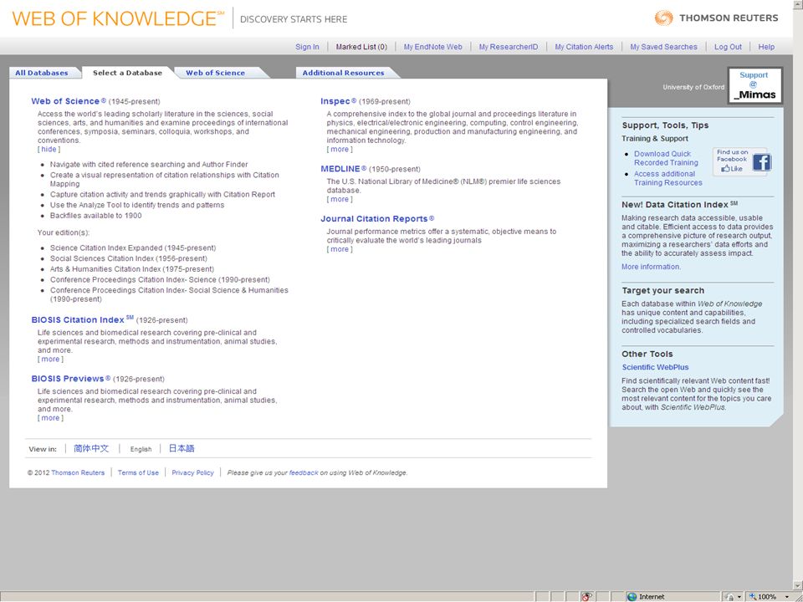This screenshot has width=803, height=602.
Task: Open My Citation Alerts
Action: tap(584, 47)
